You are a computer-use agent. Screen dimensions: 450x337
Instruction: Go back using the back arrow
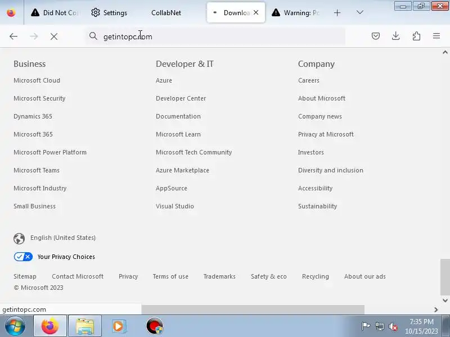pyautogui.click(x=13, y=37)
